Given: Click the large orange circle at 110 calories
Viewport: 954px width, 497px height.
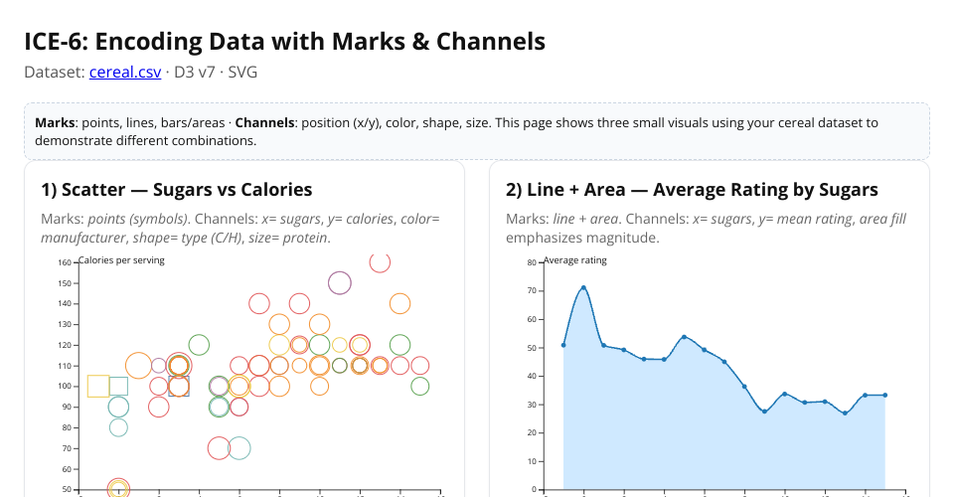Looking at the screenshot, I should point(139,366).
